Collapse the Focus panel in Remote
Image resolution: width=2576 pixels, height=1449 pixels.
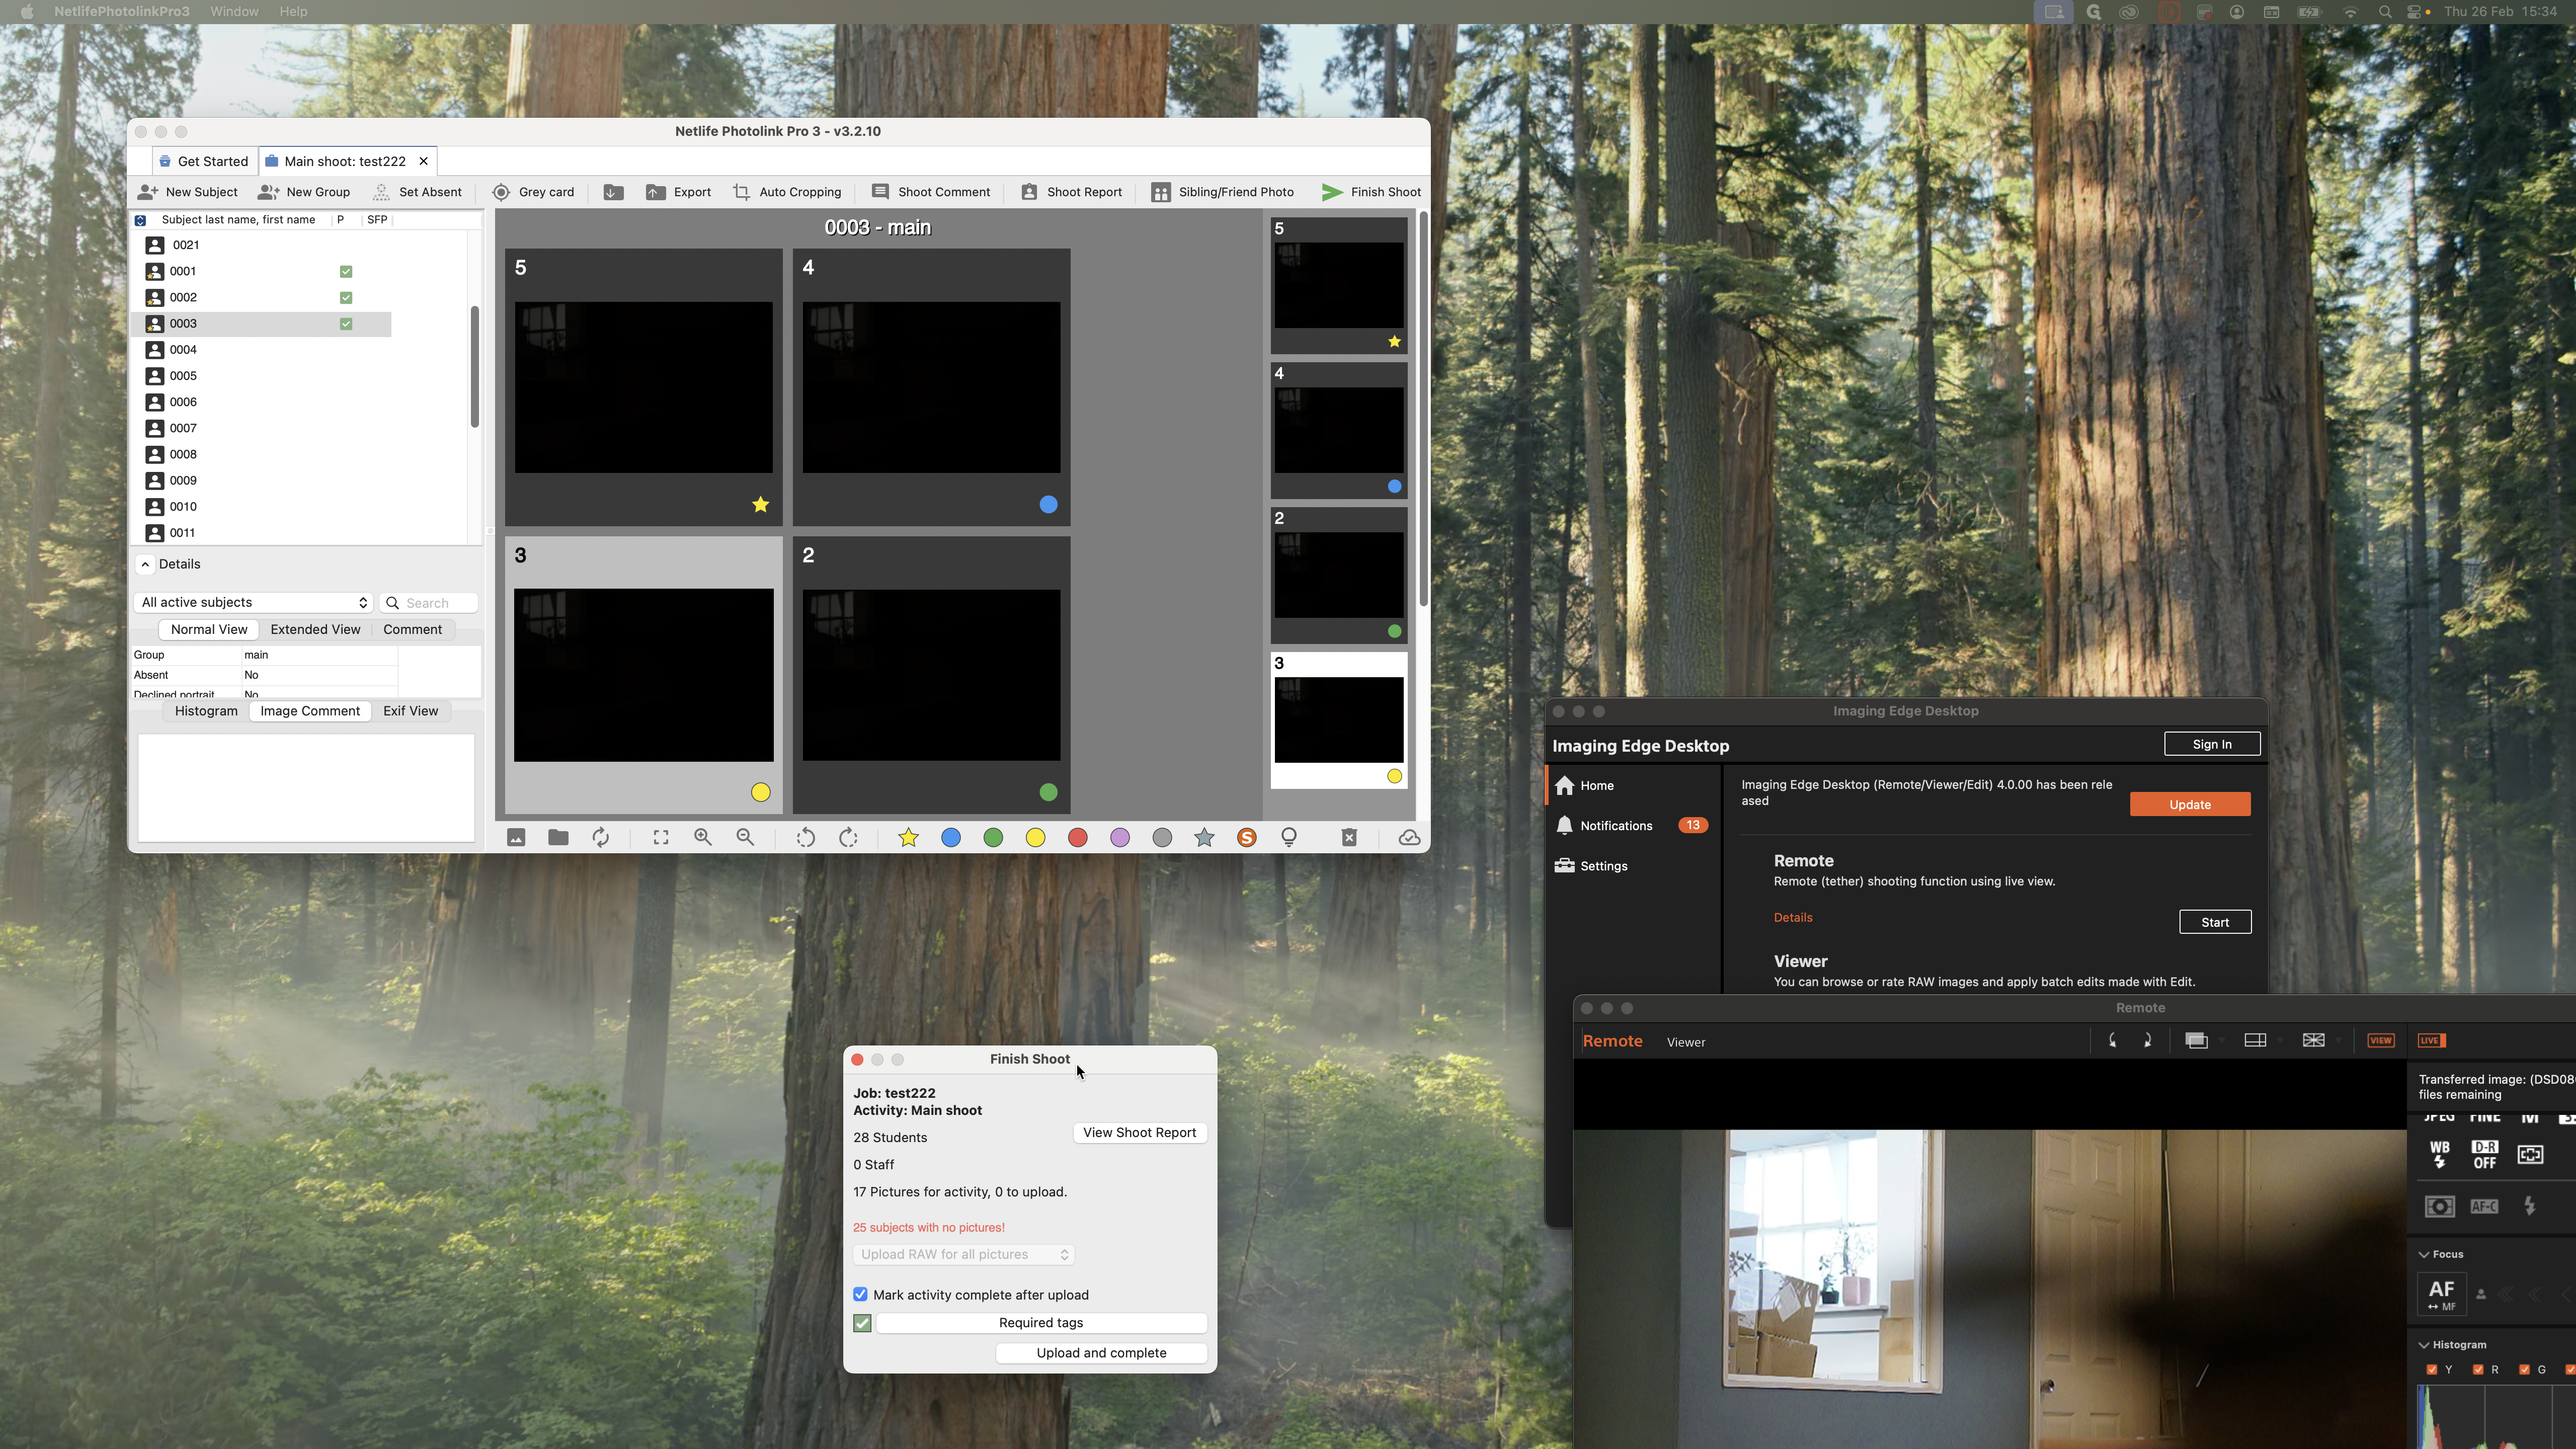point(2424,1254)
